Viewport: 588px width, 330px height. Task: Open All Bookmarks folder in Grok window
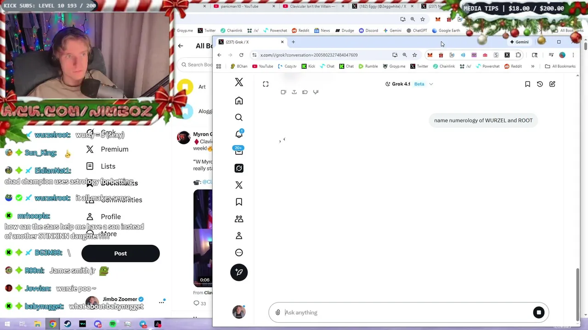coord(560,66)
